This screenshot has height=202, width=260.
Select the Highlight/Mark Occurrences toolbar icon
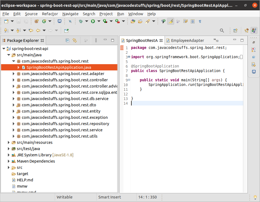[x=171, y=21]
